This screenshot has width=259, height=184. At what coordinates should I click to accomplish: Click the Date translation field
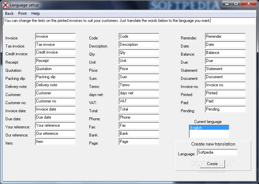coord(225,44)
